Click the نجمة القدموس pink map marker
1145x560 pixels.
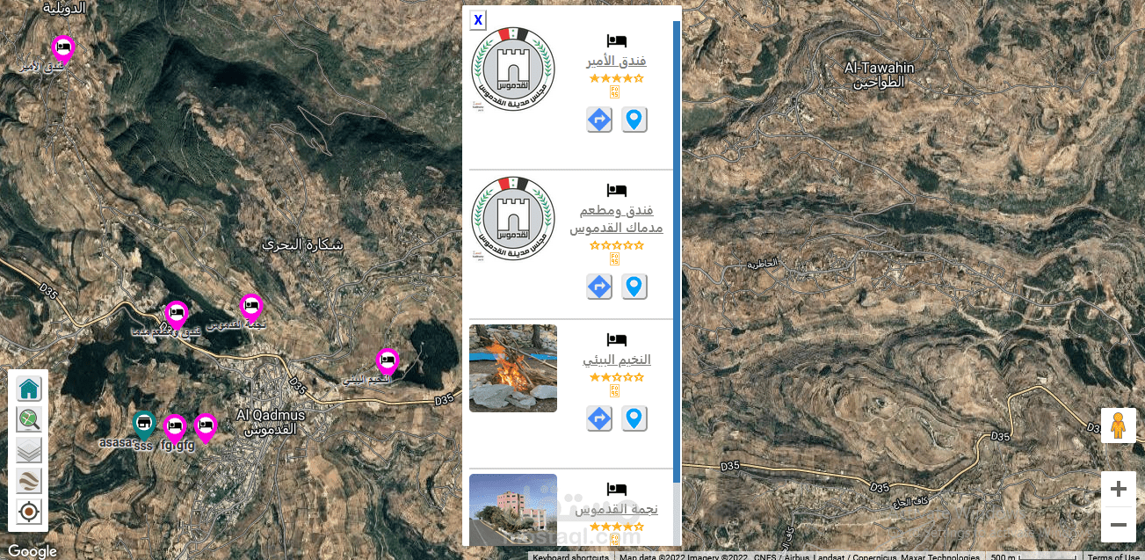click(251, 308)
